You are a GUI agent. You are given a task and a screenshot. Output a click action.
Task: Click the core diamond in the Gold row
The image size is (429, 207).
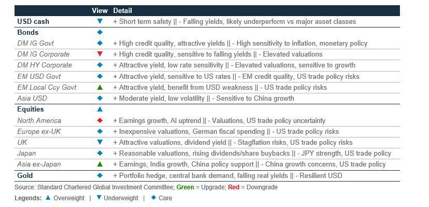(100, 175)
